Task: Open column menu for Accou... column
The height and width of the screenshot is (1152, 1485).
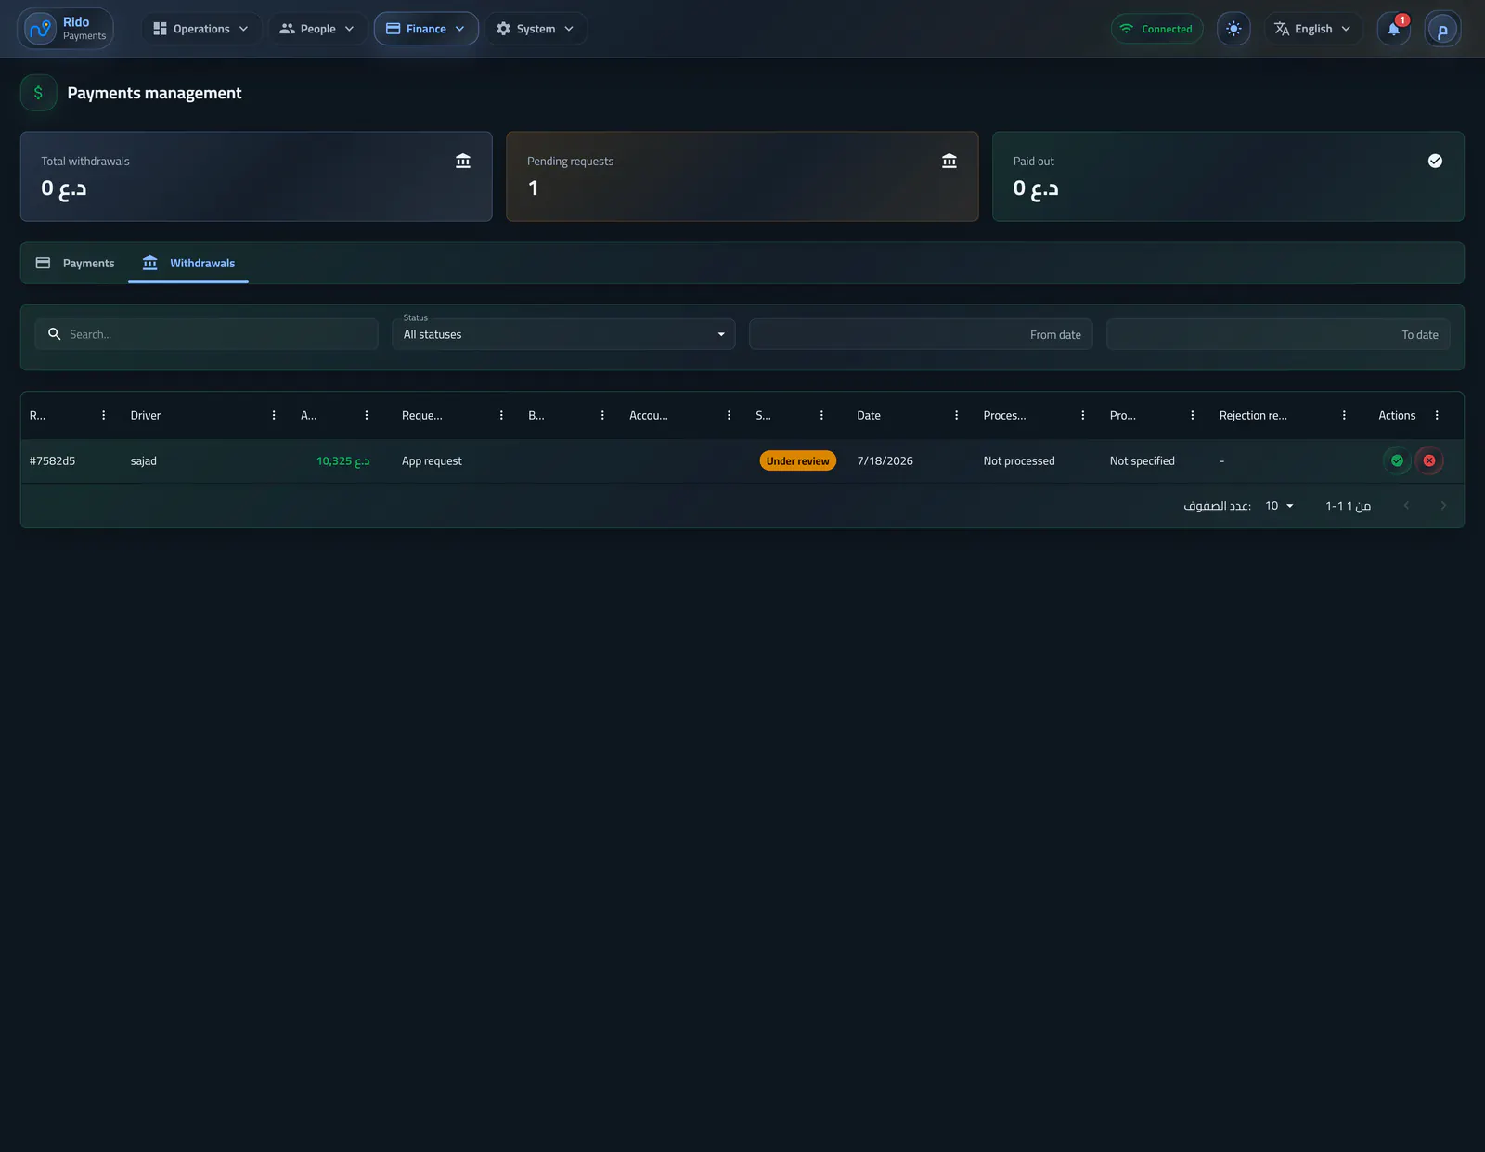Action: 729,415
